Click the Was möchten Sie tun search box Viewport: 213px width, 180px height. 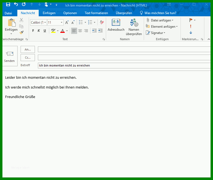158,13
